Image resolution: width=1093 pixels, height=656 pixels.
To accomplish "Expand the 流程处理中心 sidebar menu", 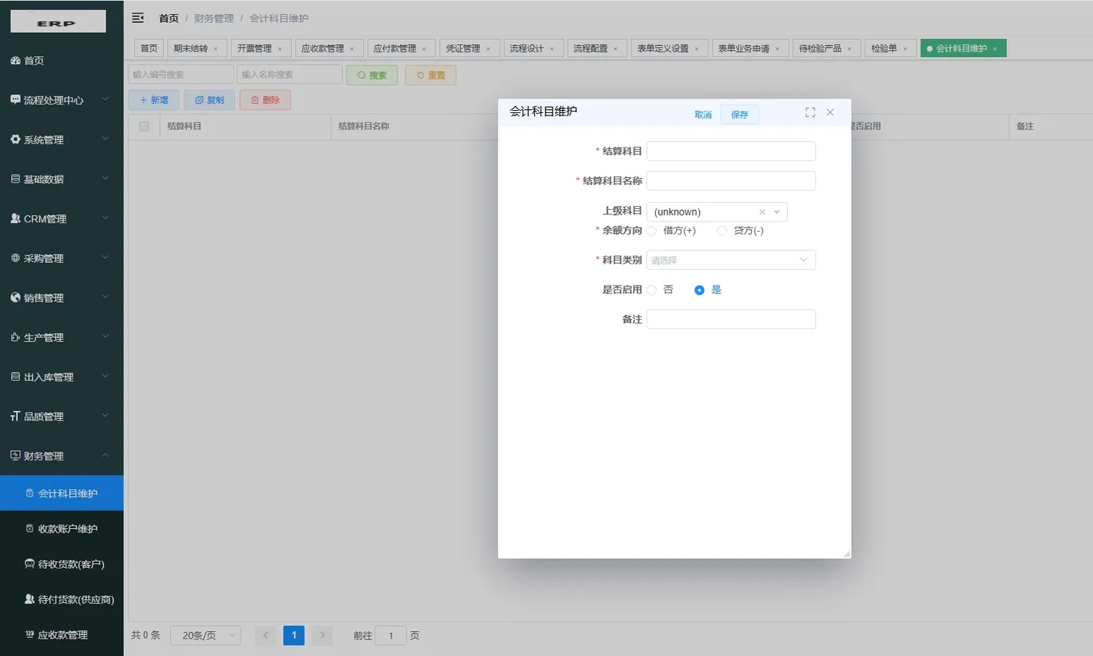I will (x=105, y=99).
